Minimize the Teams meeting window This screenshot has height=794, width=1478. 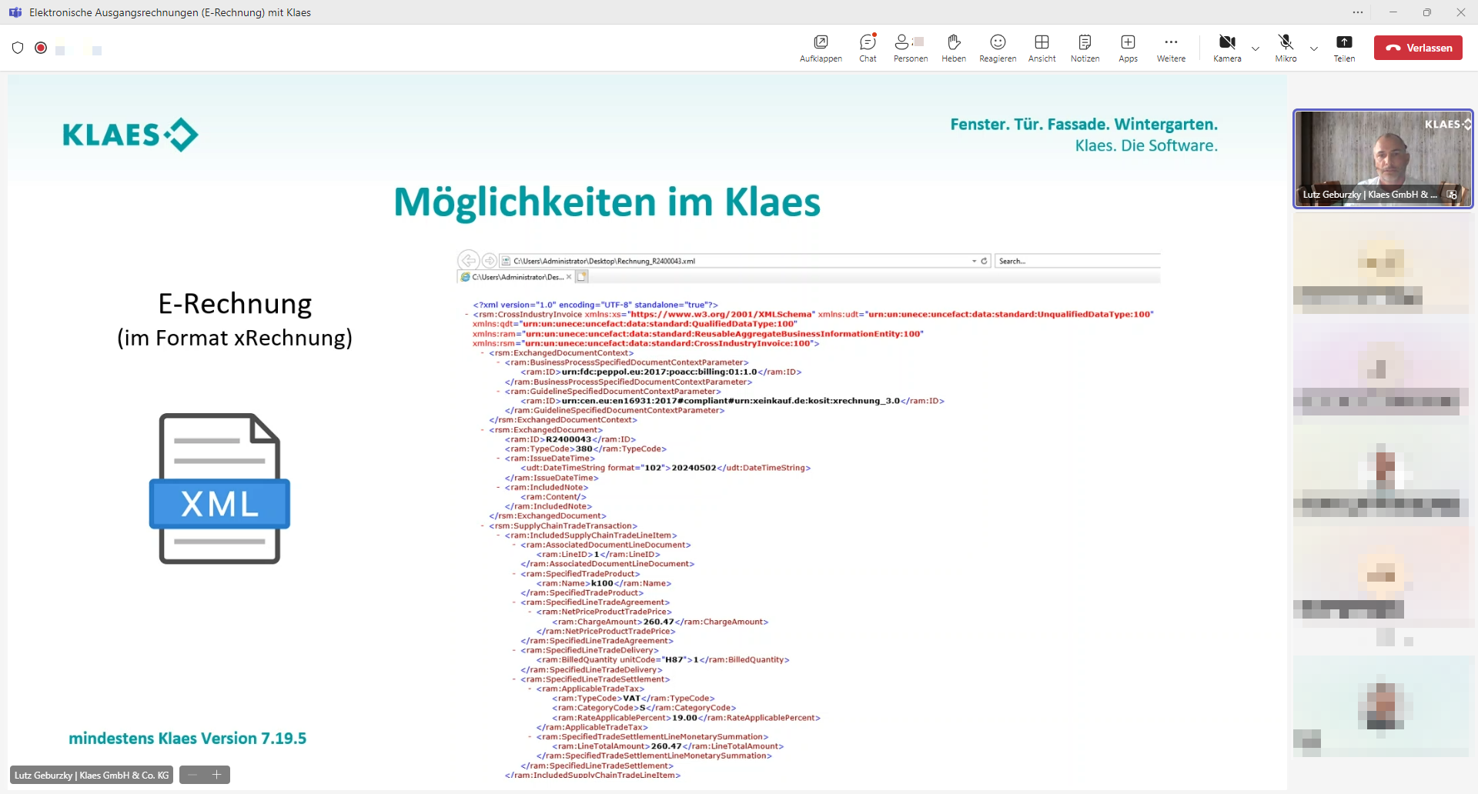coord(1393,12)
